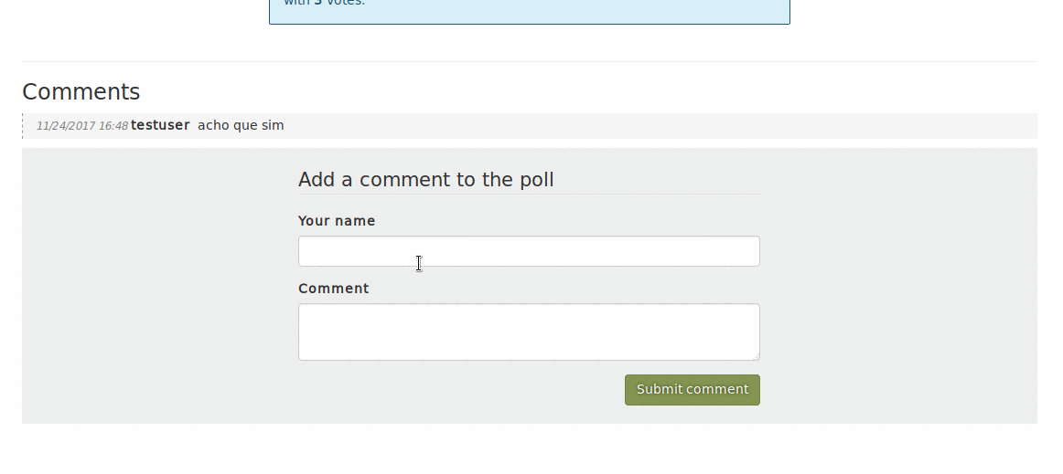
Task: Click the "acho que sim" comment text
Action: coord(241,125)
